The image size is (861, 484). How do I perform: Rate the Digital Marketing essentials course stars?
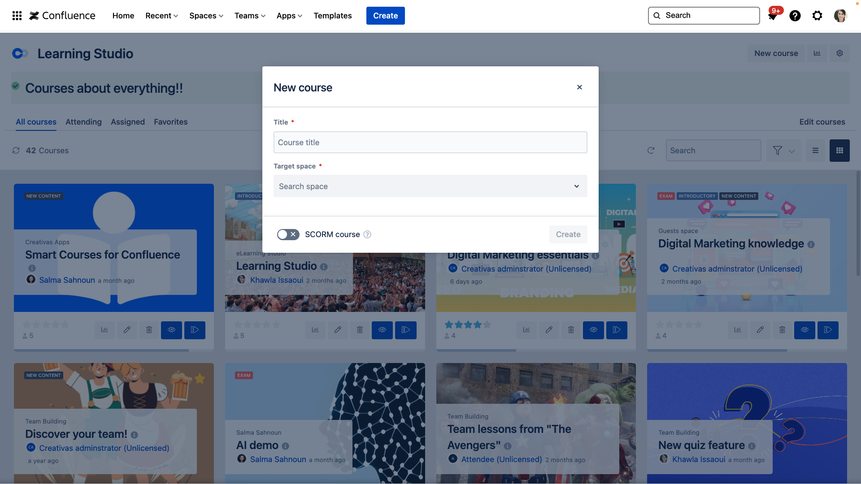(468, 324)
